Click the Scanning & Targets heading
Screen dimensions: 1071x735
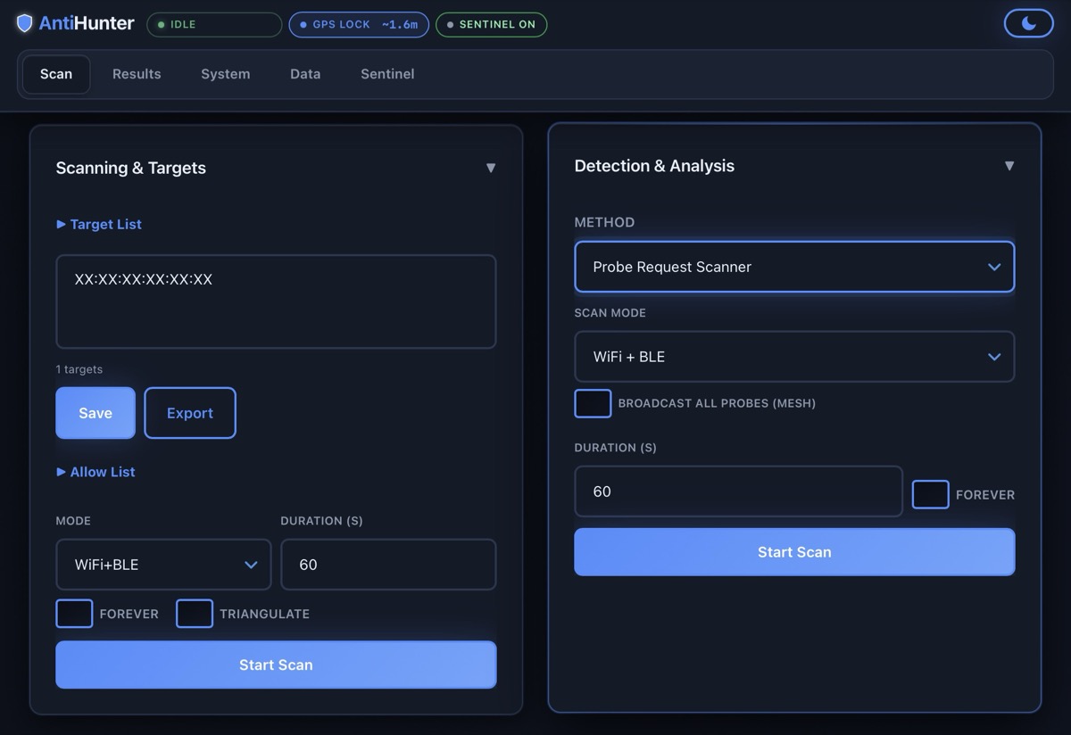pyautogui.click(x=131, y=168)
